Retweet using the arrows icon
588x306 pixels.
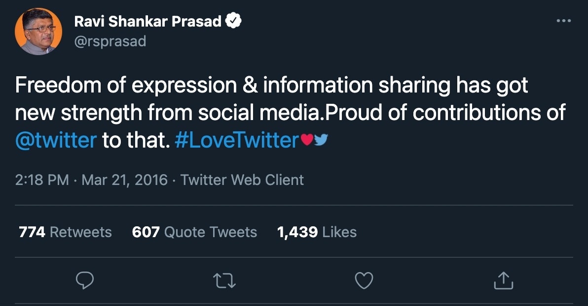click(x=224, y=281)
